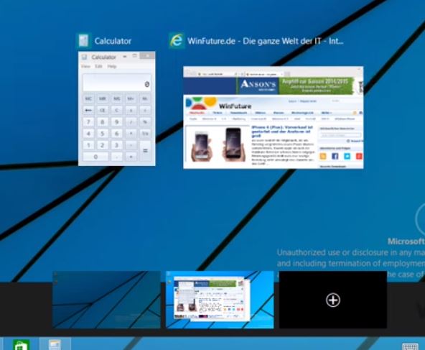Switch to the second desktop thumbnail with open windows

[x=220, y=300]
